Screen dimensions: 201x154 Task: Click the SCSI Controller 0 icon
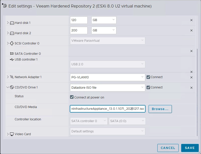[12, 43]
